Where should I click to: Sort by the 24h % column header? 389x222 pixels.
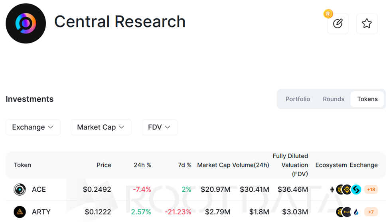pos(142,165)
